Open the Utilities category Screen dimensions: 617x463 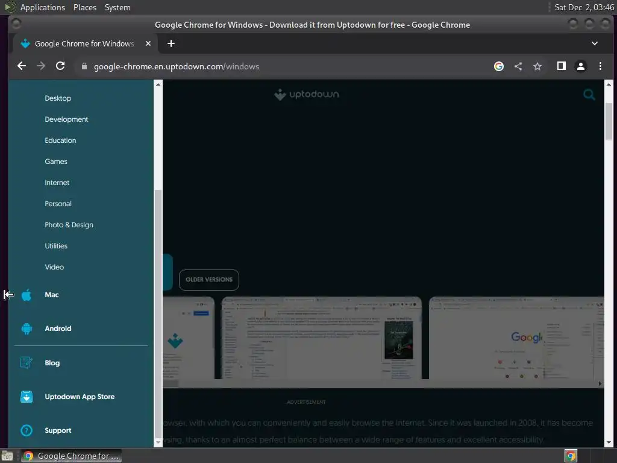coord(56,246)
